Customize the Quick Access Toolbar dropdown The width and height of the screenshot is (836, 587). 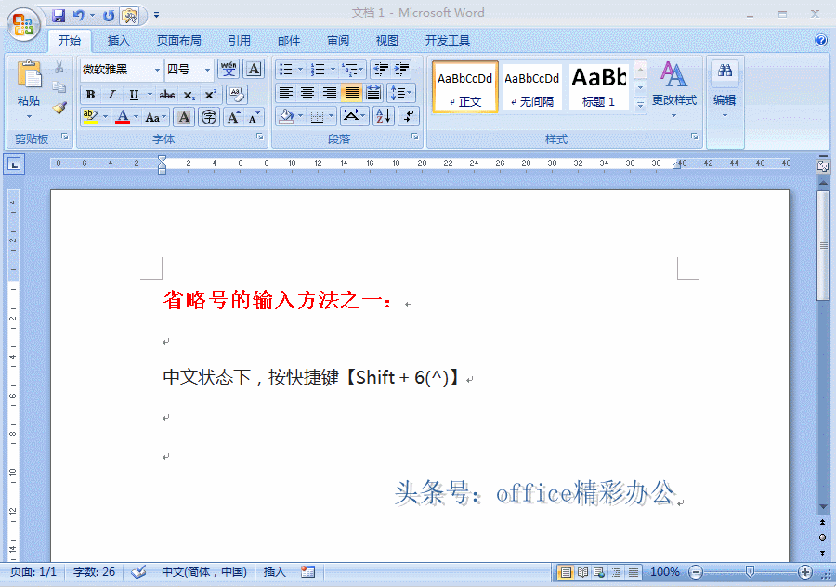[156, 16]
